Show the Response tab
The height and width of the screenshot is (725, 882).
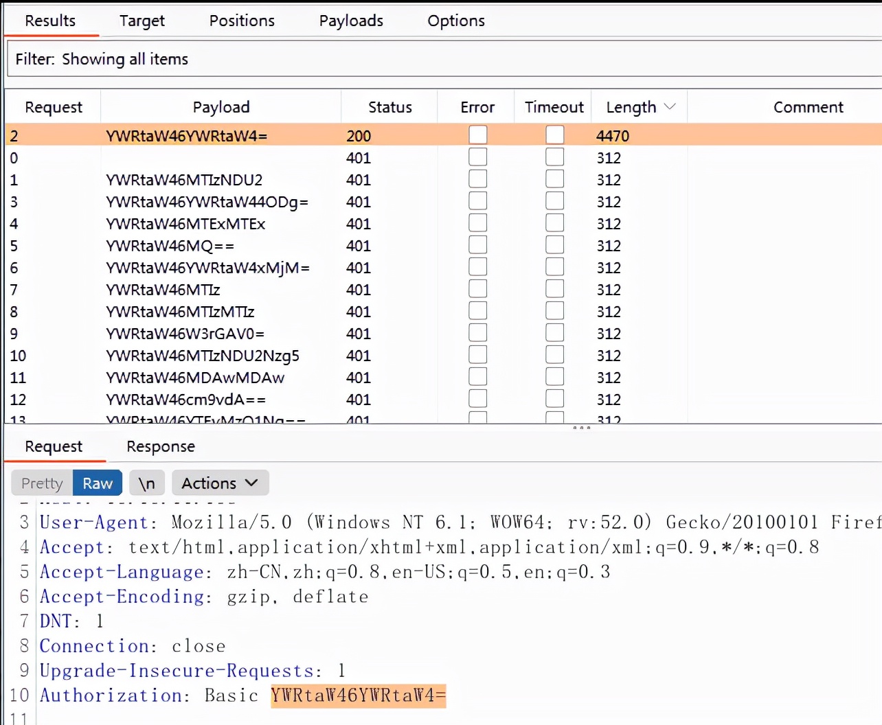point(161,446)
